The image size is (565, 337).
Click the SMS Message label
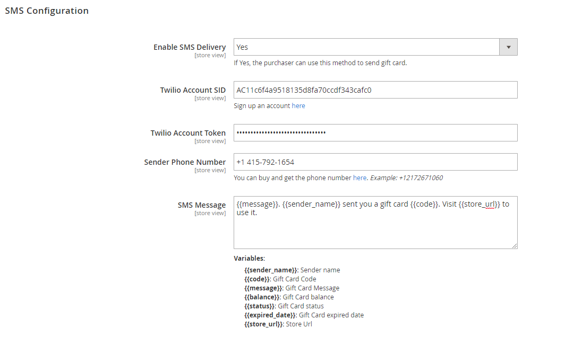click(202, 205)
